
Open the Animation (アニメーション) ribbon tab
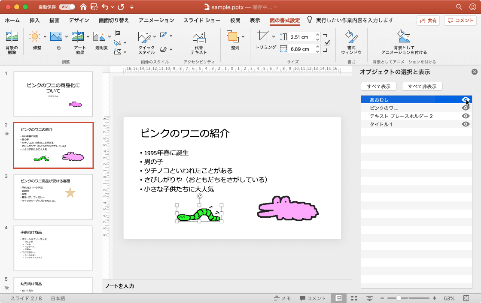[x=156, y=21]
